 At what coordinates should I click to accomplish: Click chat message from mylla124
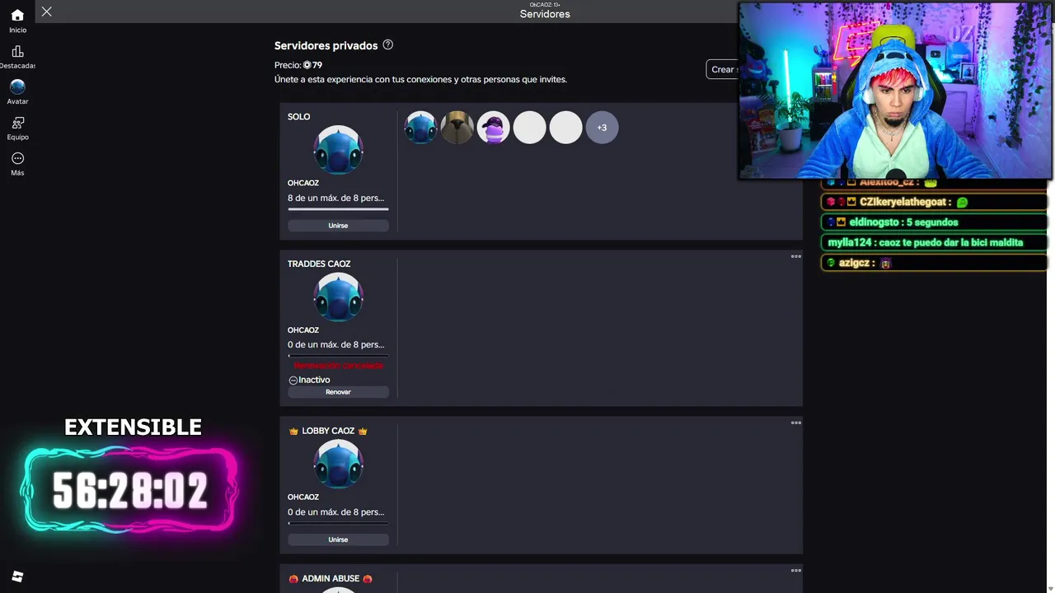pyautogui.click(x=935, y=242)
